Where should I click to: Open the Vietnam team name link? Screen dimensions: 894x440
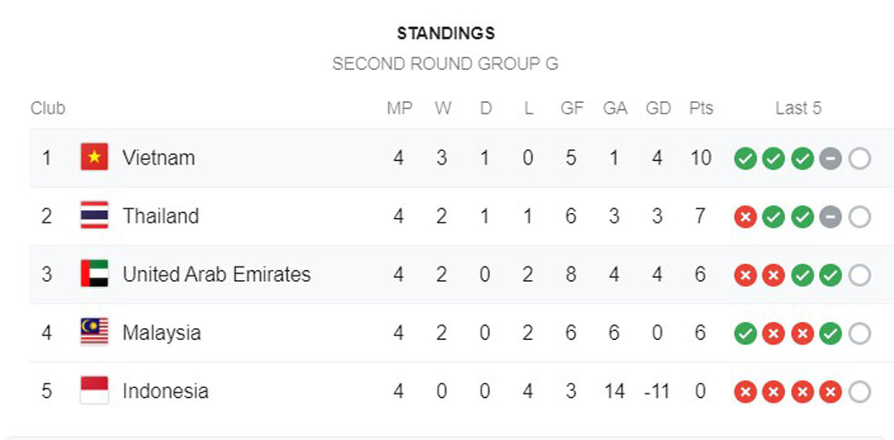click(x=158, y=158)
